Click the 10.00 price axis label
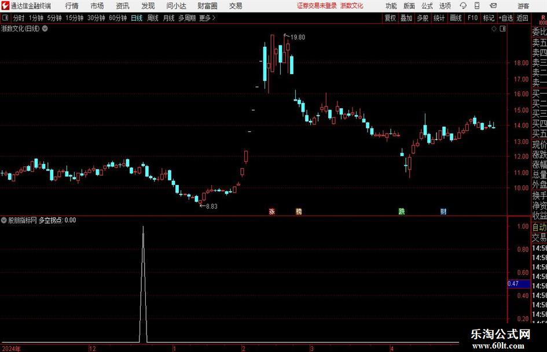The image size is (547, 352). point(521,187)
